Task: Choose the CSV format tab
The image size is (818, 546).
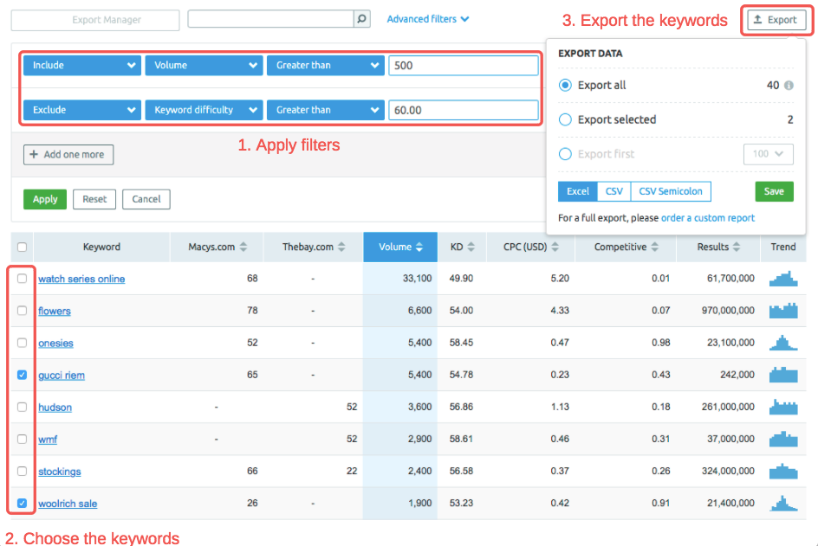Action: 613,191
